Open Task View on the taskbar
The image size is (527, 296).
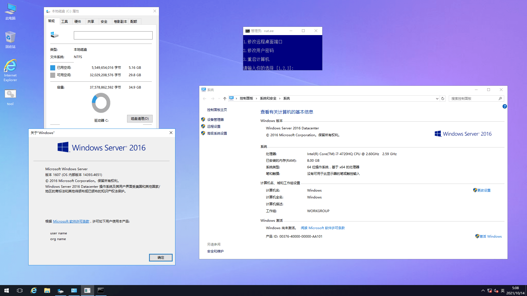click(20, 291)
